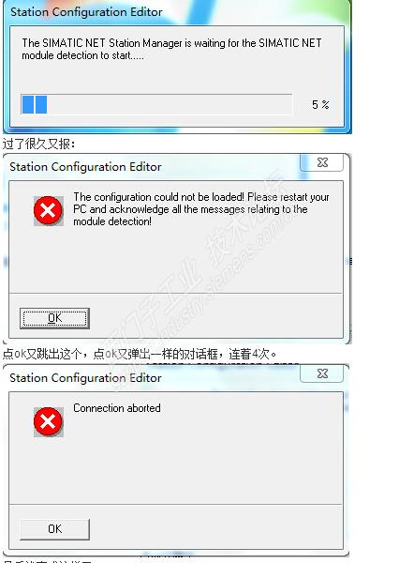Click the 'module detection to start.....' text line

pos(82,55)
